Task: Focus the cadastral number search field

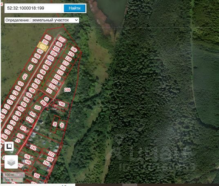Action: point(34,8)
